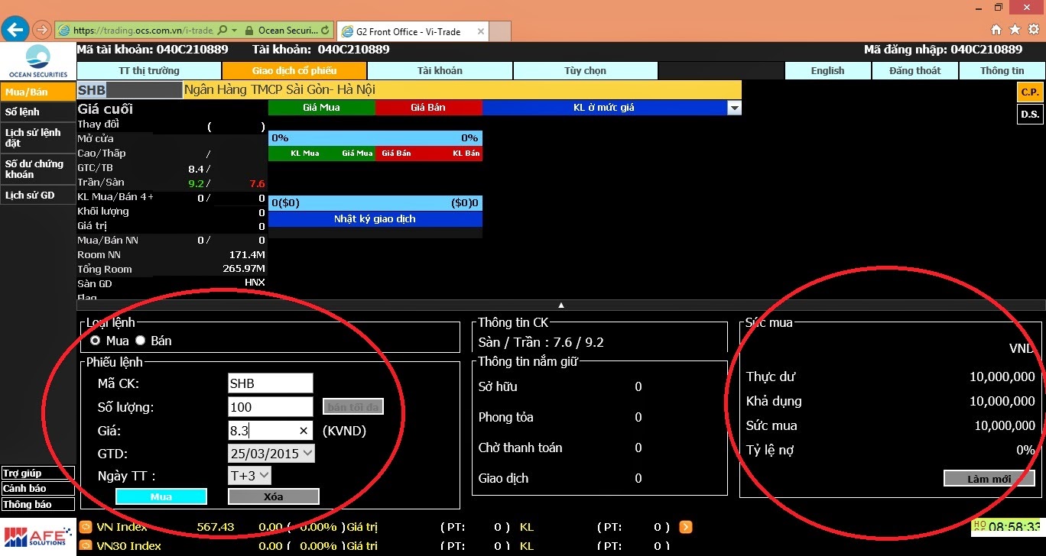
Task: Click the AFE Solutions logo
Action: [x=38, y=535]
